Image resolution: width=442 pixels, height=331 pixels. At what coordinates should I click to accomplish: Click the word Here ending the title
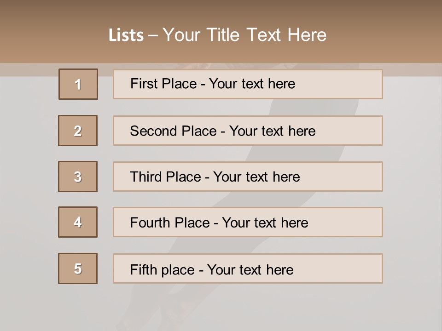pos(307,35)
